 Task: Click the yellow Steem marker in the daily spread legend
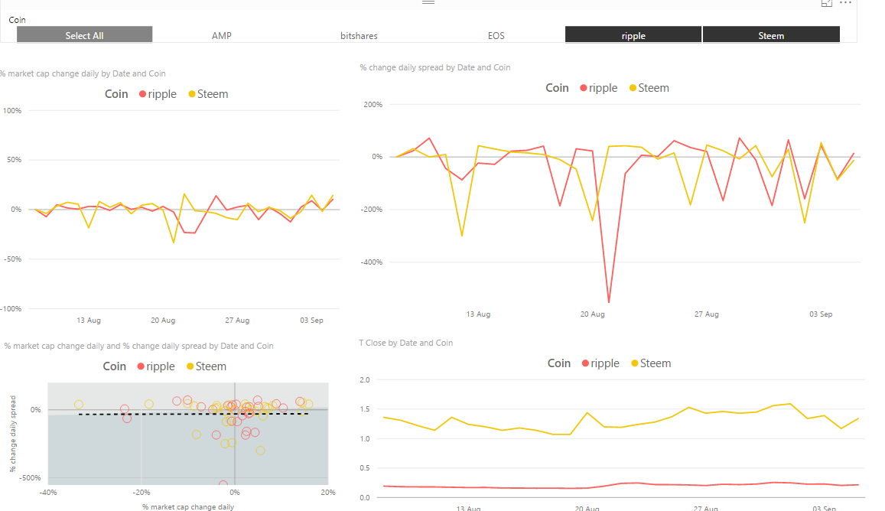633,88
